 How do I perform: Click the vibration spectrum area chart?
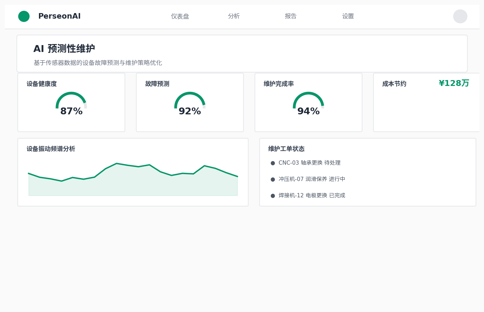click(133, 179)
